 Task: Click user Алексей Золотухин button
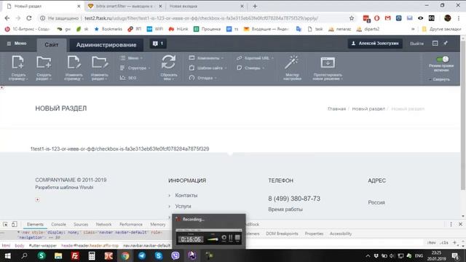[375, 44]
